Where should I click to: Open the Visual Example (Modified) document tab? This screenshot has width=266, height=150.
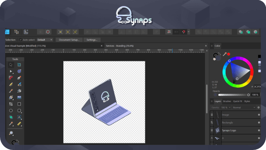(26, 46)
